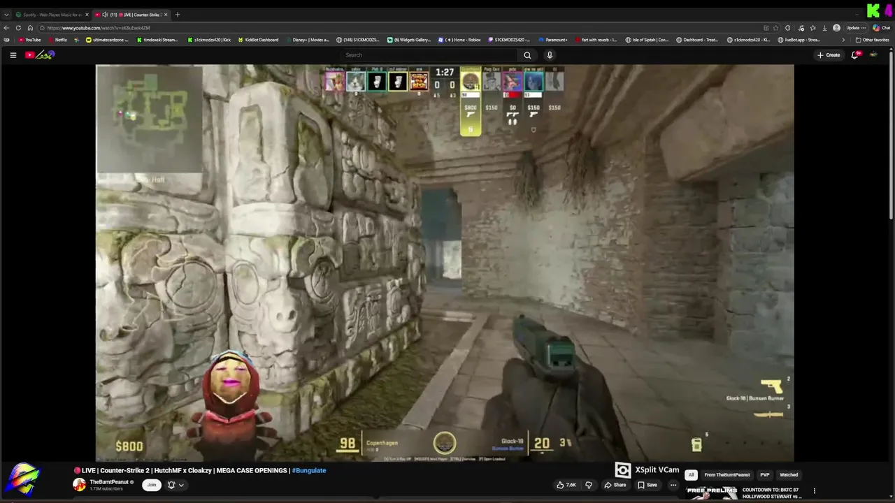Image resolution: width=895 pixels, height=503 pixels.
Task: Open the Other favorites folder
Action: [873, 40]
